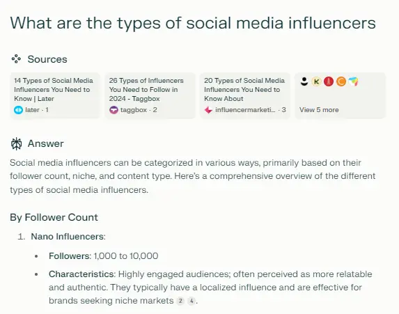The width and height of the screenshot is (399, 314).
Task: Open the 14 Types of Social Media Influencers source
Action: coord(55,95)
